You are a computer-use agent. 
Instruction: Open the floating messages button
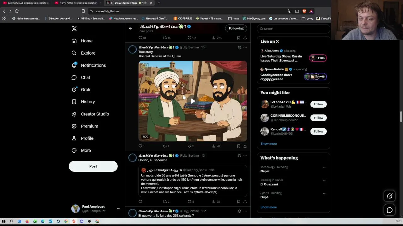tap(390, 210)
